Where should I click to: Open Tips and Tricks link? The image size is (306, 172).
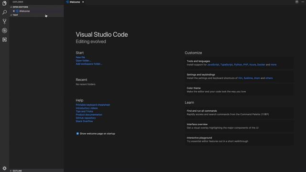(84, 111)
